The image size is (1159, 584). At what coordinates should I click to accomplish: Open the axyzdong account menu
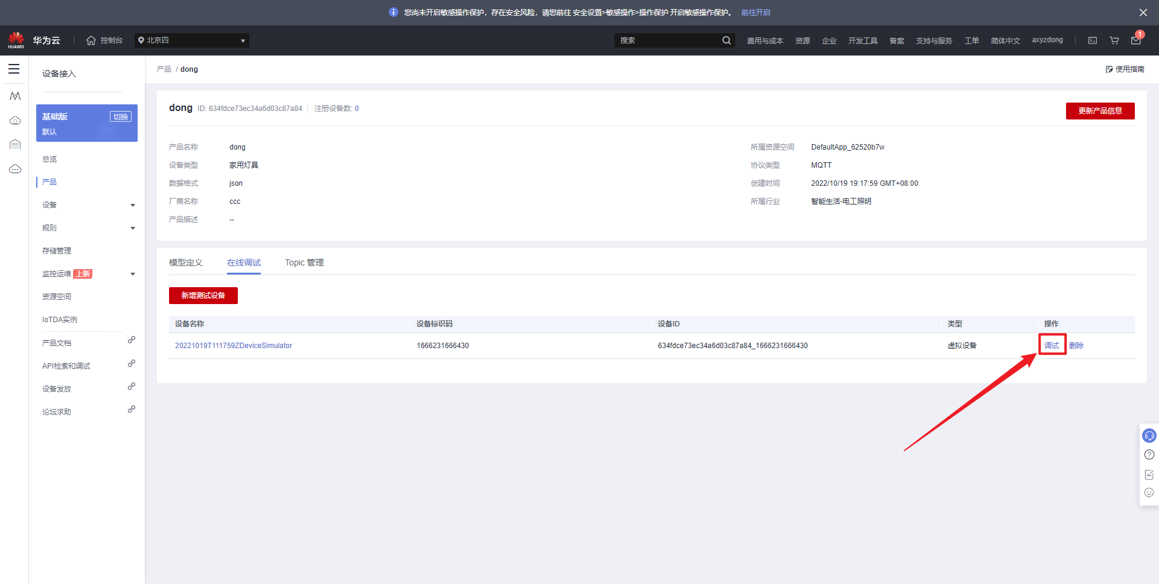(1047, 40)
